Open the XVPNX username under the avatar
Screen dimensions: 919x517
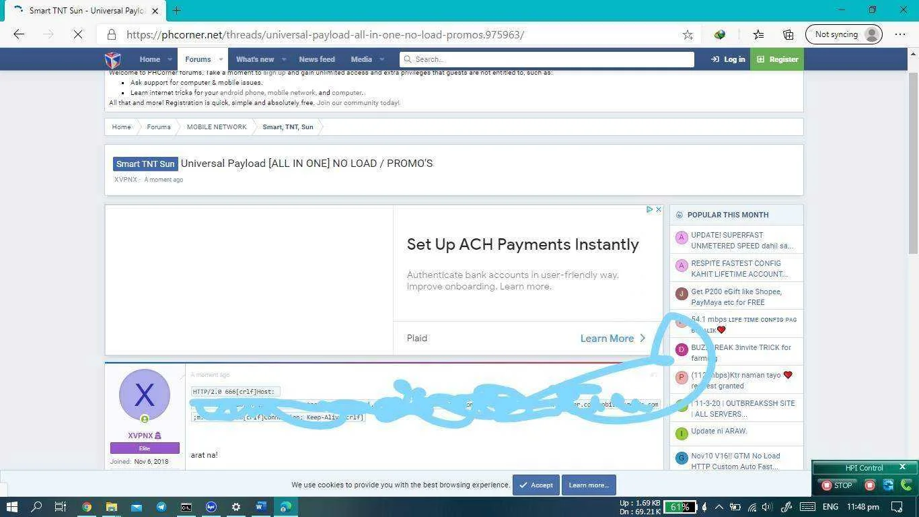pyautogui.click(x=141, y=436)
